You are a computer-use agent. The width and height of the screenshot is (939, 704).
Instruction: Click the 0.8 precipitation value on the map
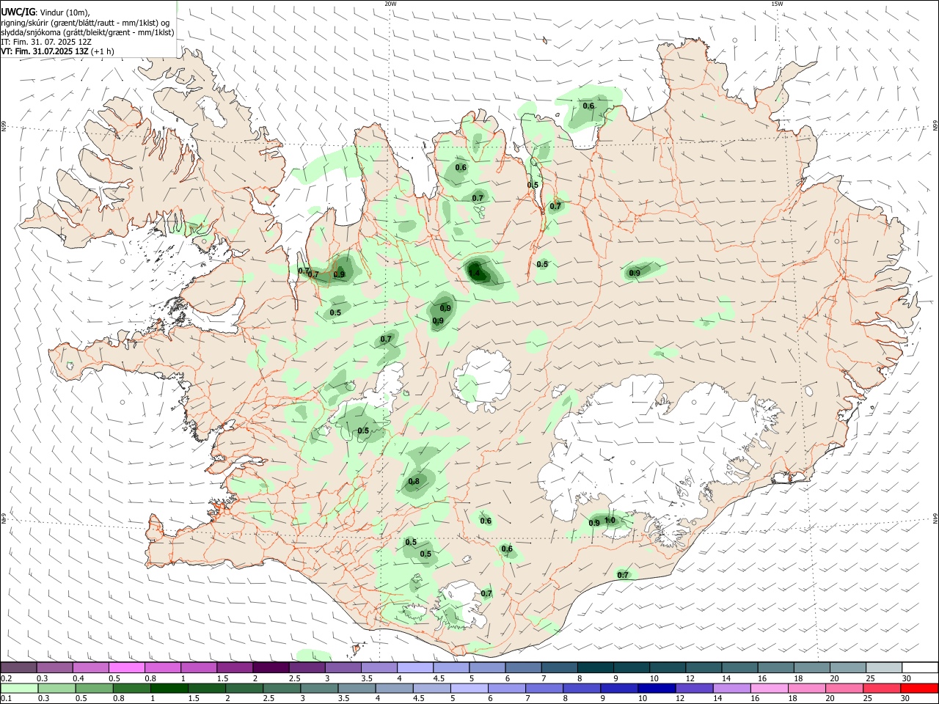coord(414,482)
